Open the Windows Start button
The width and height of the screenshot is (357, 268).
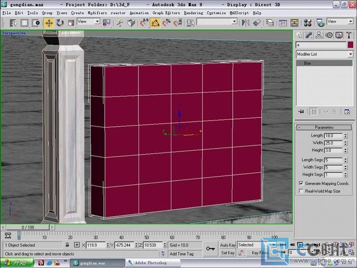click(17, 263)
